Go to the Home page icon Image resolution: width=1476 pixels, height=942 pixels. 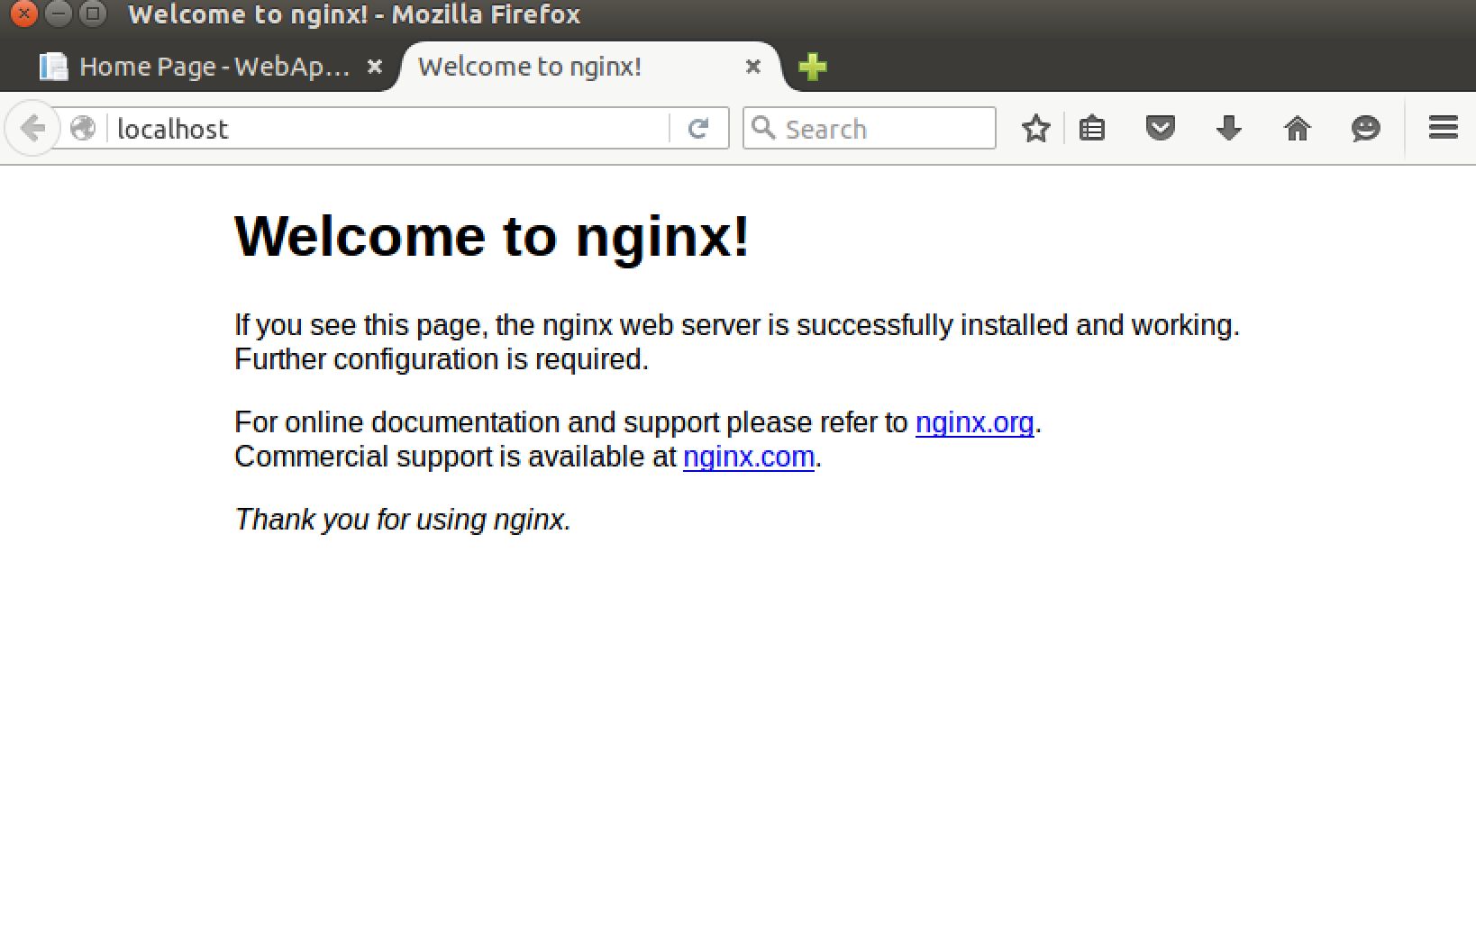[1298, 129]
